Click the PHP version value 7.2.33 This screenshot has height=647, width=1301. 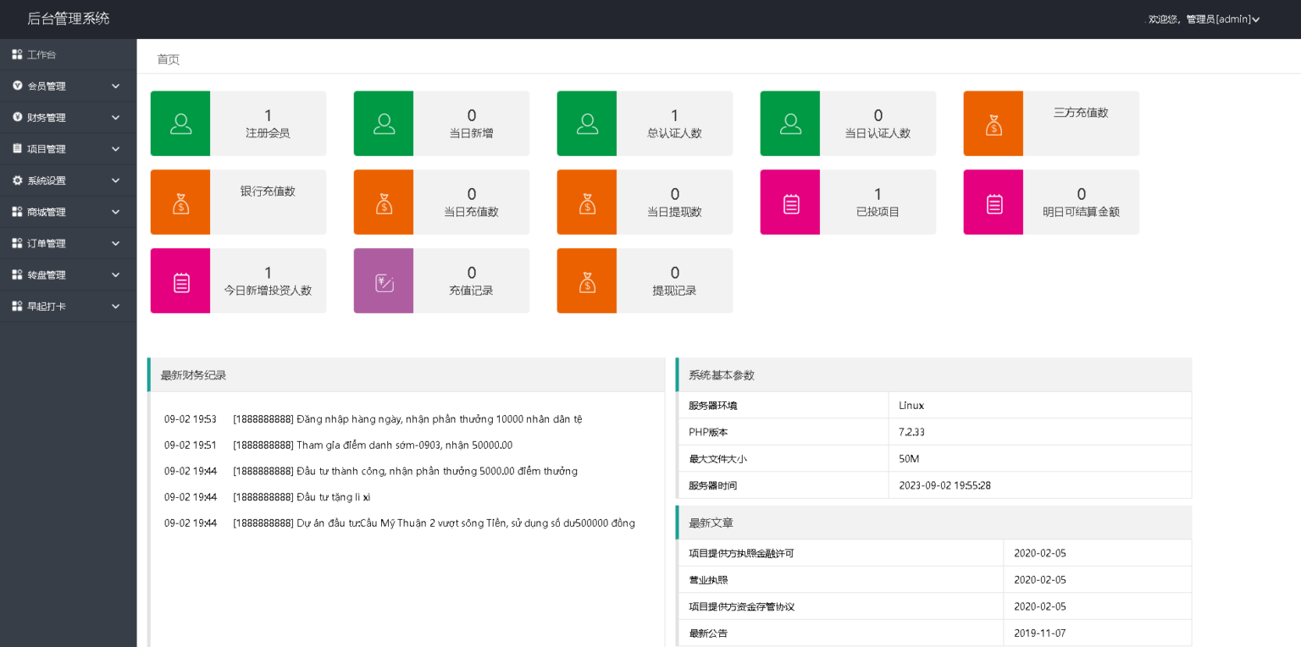pos(911,432)
